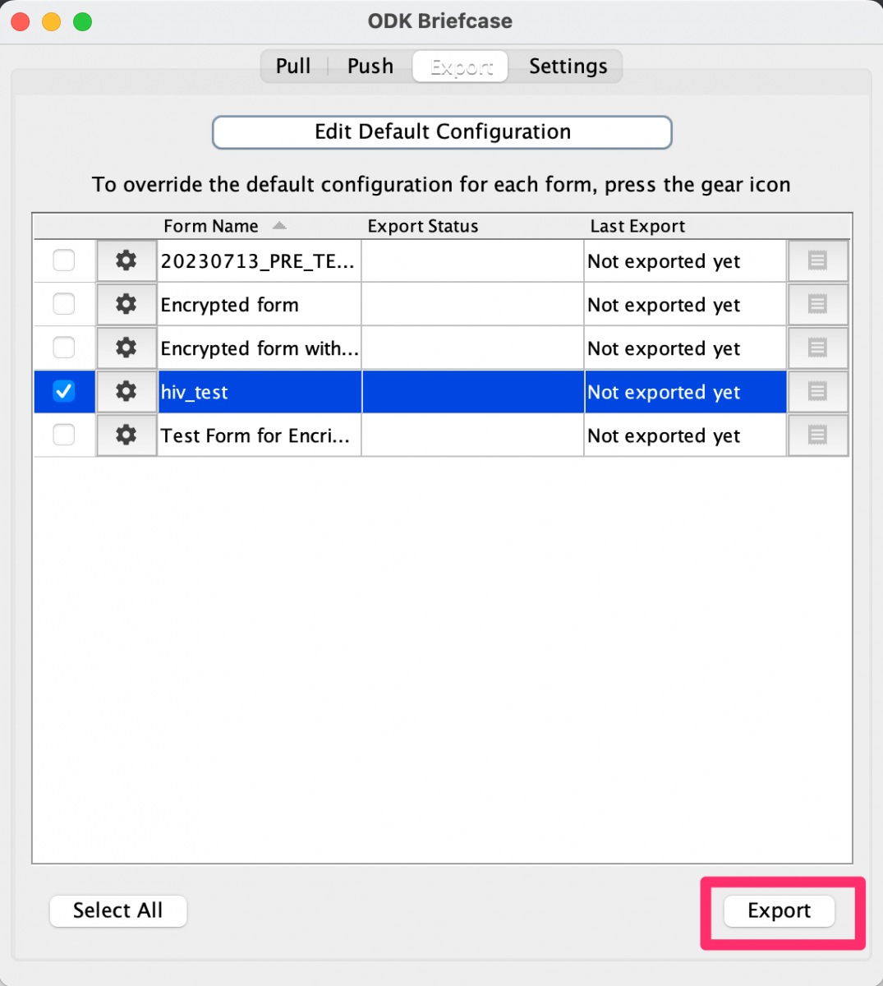Viewport: 883px width, 986px height.
Task: Uncheck the hiv_test form checkbox
Action: pyautogui.click(x=63, y=392)
